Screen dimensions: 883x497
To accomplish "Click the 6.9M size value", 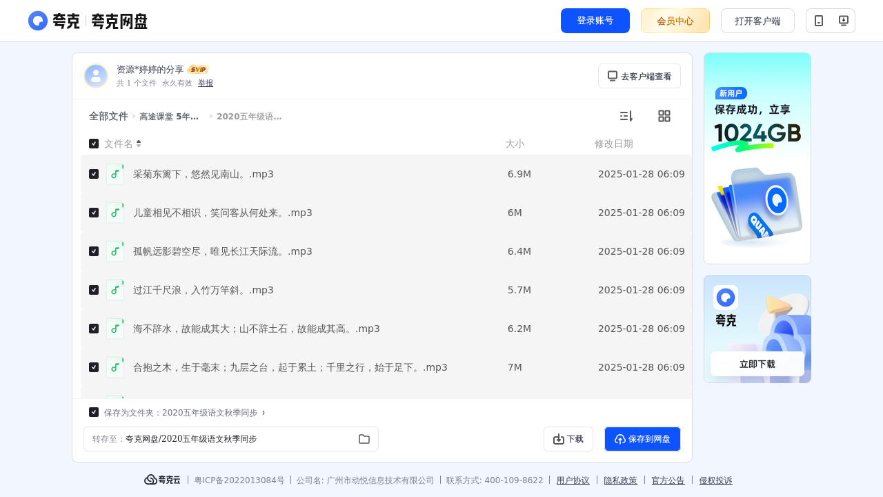I will pyautogui.click(x=519, y=174).
